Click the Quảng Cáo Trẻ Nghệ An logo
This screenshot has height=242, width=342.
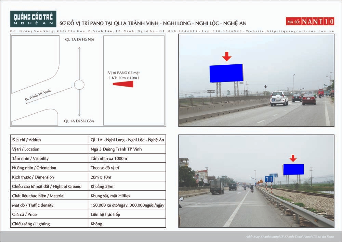[33, 19]
